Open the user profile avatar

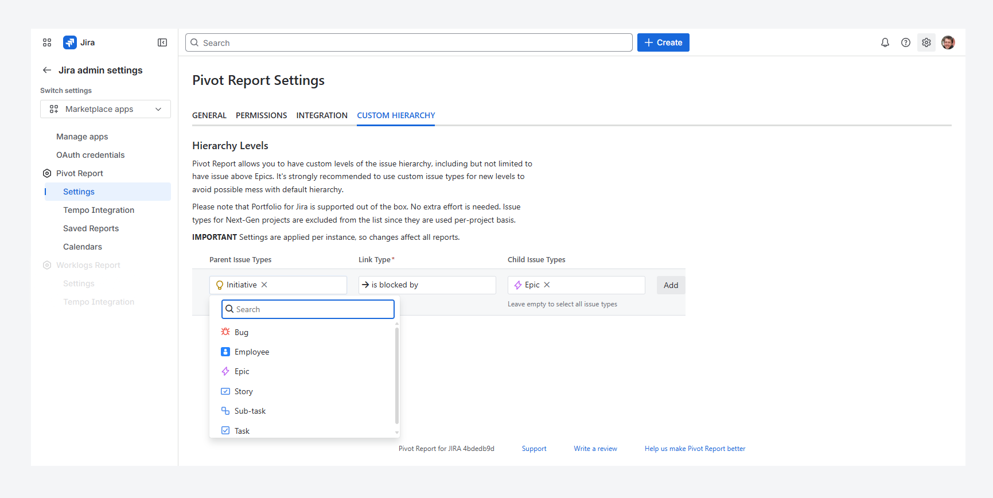coord(948,42)
